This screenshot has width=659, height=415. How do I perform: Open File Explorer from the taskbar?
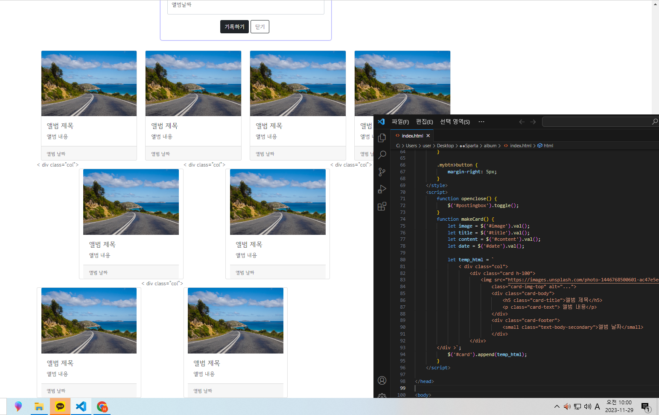pyautogui.click(x=39, y=406)
